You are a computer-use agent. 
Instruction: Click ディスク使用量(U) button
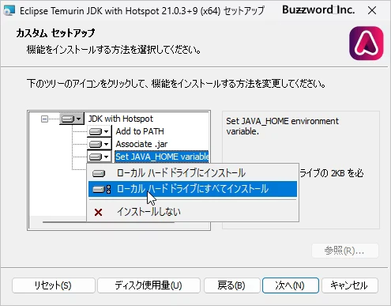coord(149,285)
